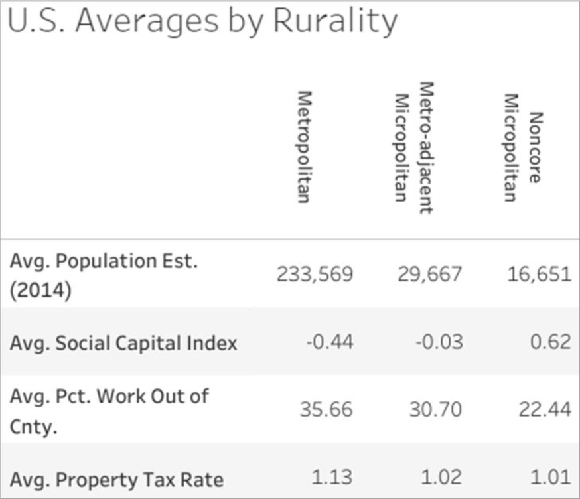Screen dimensions: 580x499
Task: Select the 1.02 property tax rate cell
Action: click(443, 478)
